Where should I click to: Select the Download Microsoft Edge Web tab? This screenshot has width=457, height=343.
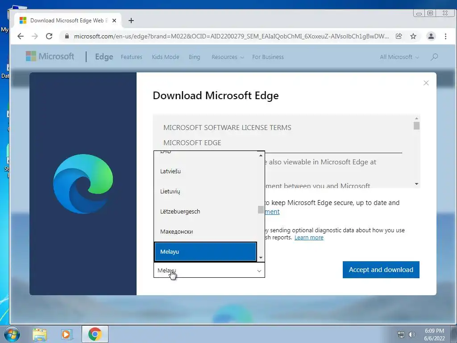[68, 21]
